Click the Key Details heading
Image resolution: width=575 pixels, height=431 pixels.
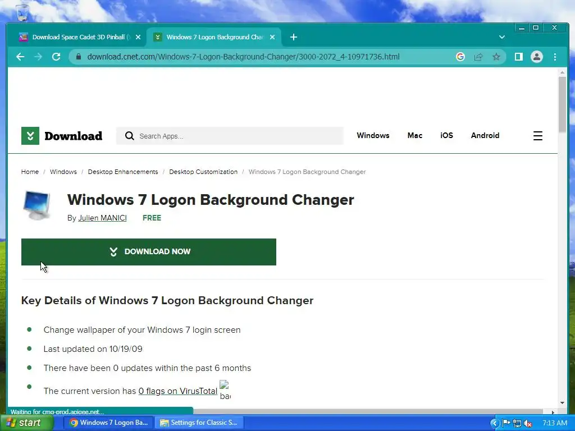coord(167,301)
